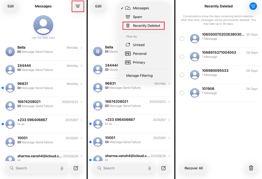The height and width of the screenshot is (179, 262).
Task: Tap '+86 175 7080 3463' number under avatar
Action: [43, 38]
